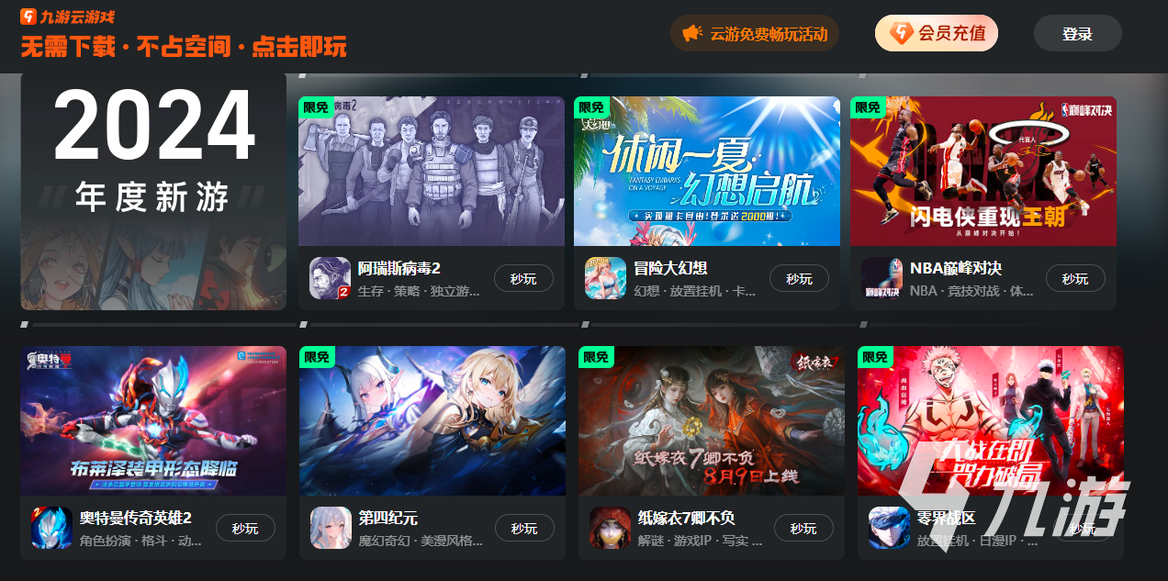Click 秒玩 for 冒险大幻想
Screen dimensions: 1168x581
[799, 279]
